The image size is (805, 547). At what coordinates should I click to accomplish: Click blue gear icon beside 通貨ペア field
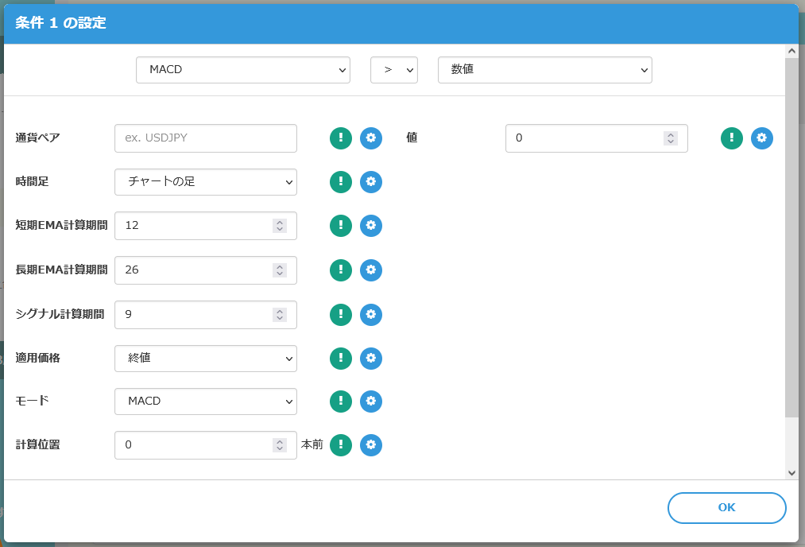[371, 138]
